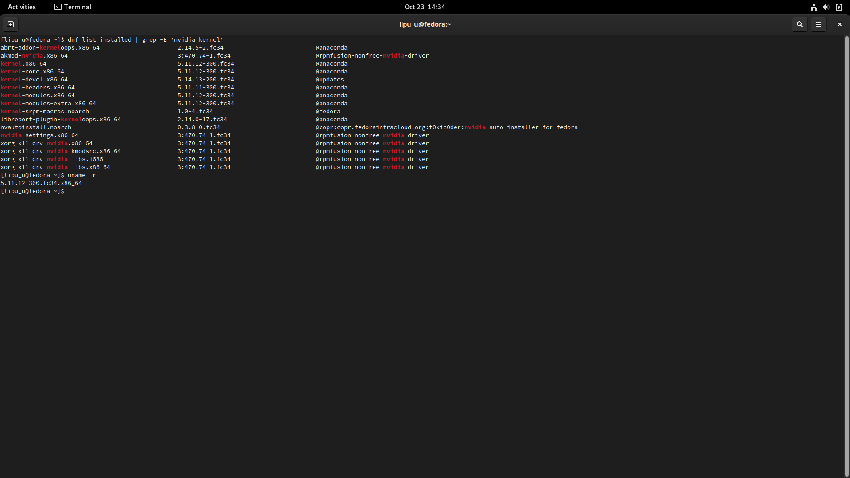Click the volume speaker icon
The image size is (850, 478).
[826, 7]
